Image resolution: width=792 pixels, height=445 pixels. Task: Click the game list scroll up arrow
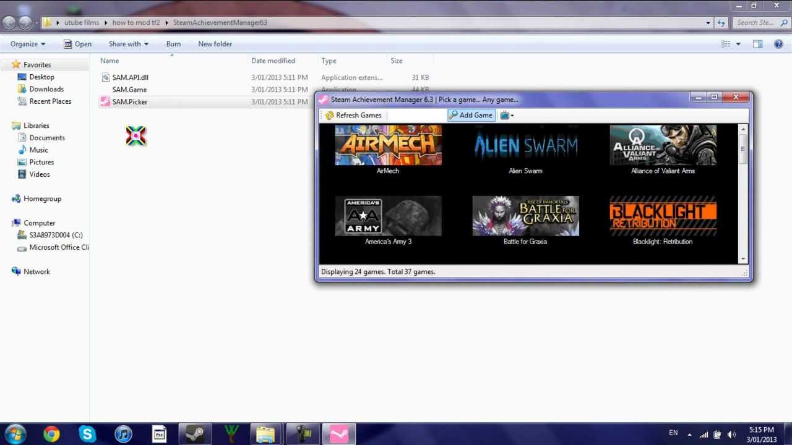tap(743, 129)
